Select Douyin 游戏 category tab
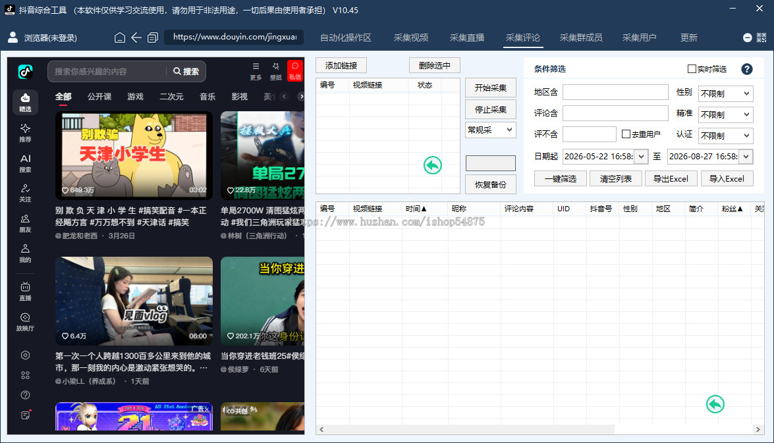 (135, 97)
